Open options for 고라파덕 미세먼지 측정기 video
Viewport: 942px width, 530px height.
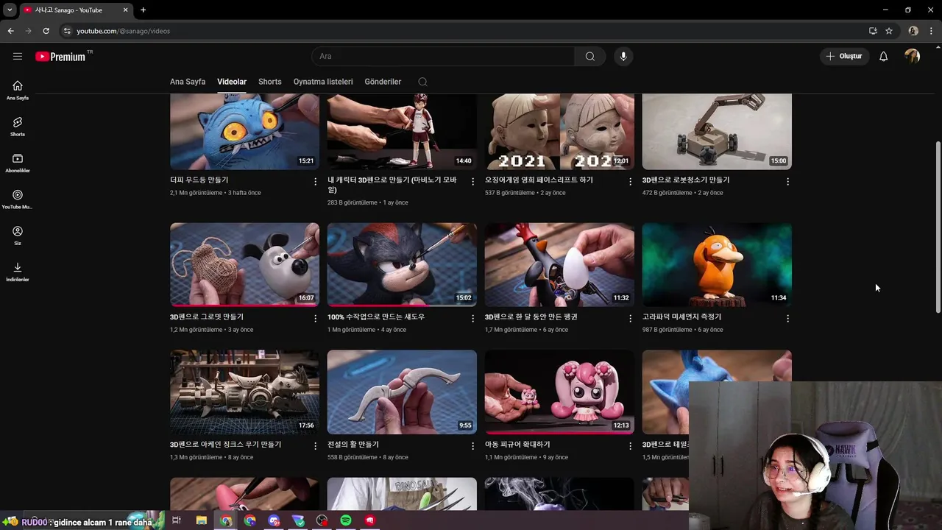(788, 319)
